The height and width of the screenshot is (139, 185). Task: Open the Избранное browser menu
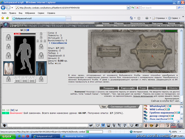tap(30, 13)
